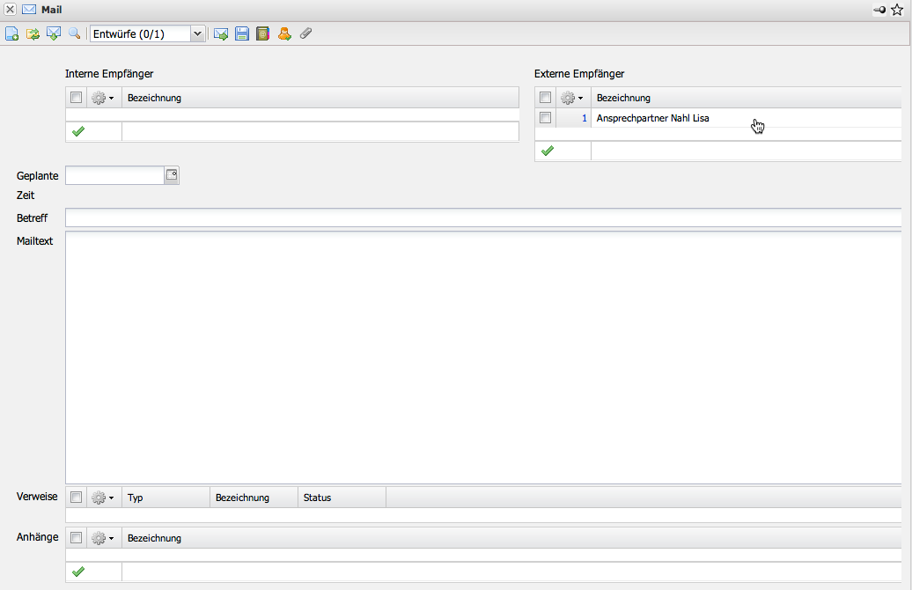Viewport: 912px width, 590px height.
Task: Click into the Betreff subject field
Action: 482,218
